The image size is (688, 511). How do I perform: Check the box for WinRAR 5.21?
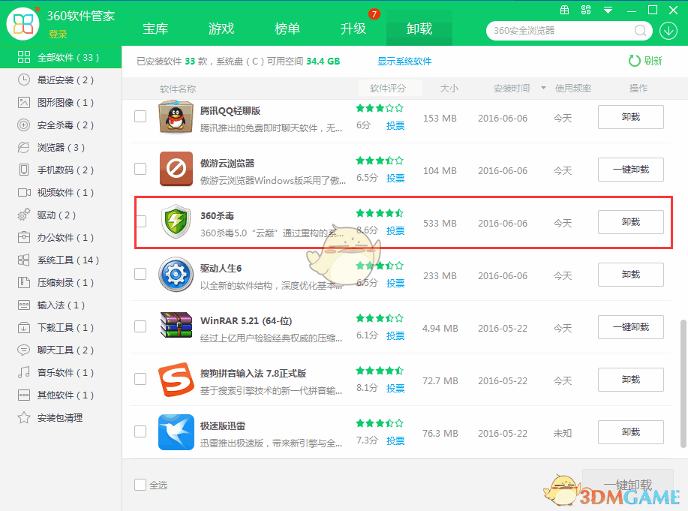click(140, 326)
